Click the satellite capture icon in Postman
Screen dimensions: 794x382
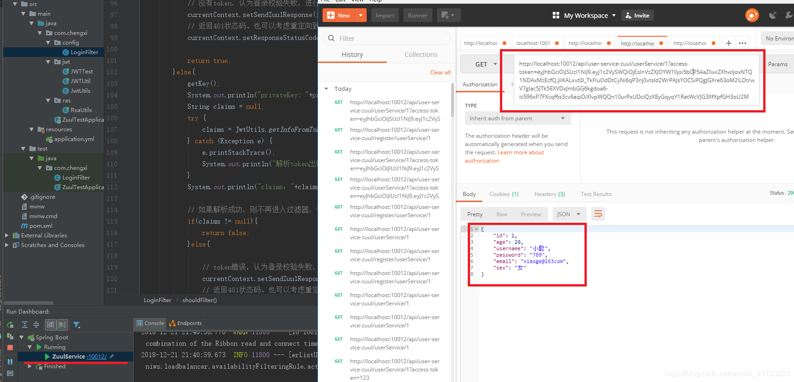[773, 15]
